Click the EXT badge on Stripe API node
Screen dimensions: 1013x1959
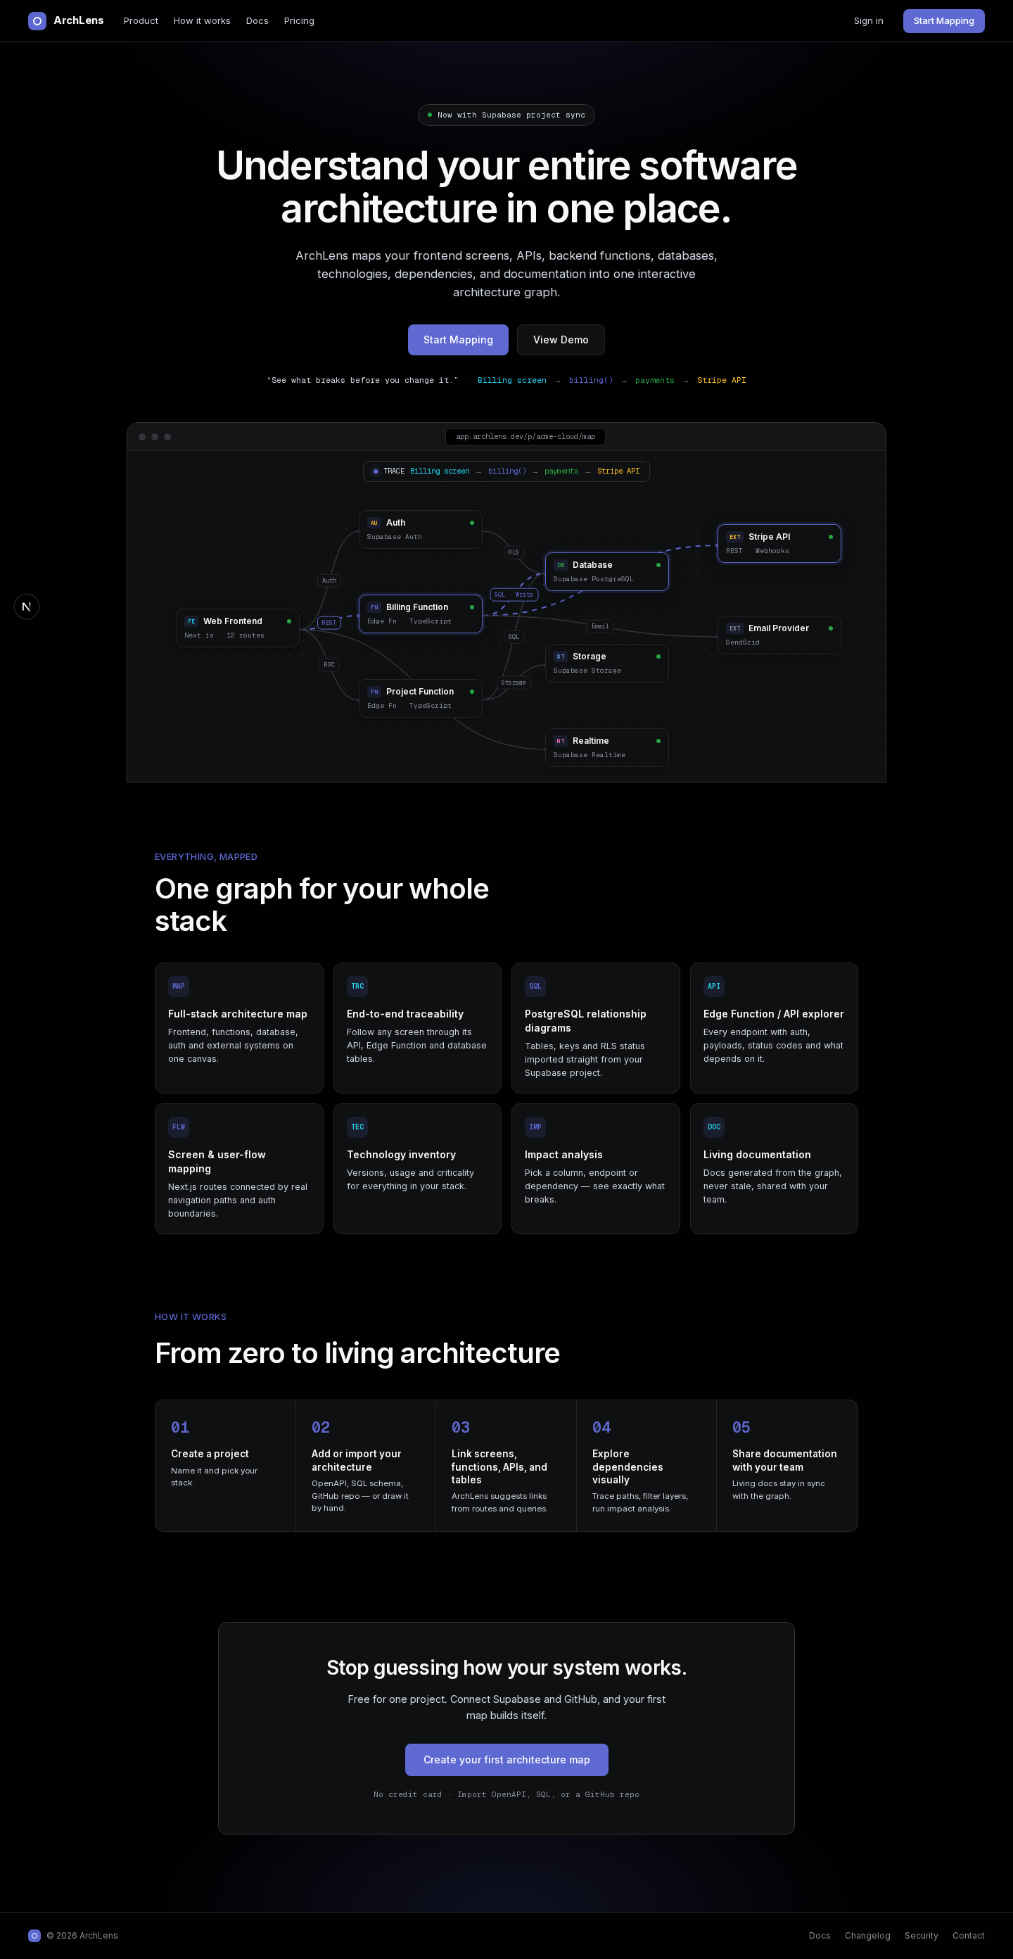pyautogui.click(x=734, y=537)
